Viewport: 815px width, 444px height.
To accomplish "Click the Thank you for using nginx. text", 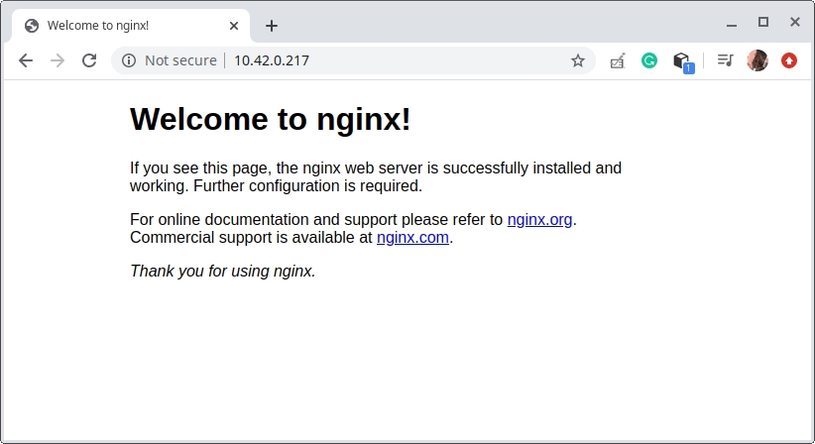I will point(223,272).
